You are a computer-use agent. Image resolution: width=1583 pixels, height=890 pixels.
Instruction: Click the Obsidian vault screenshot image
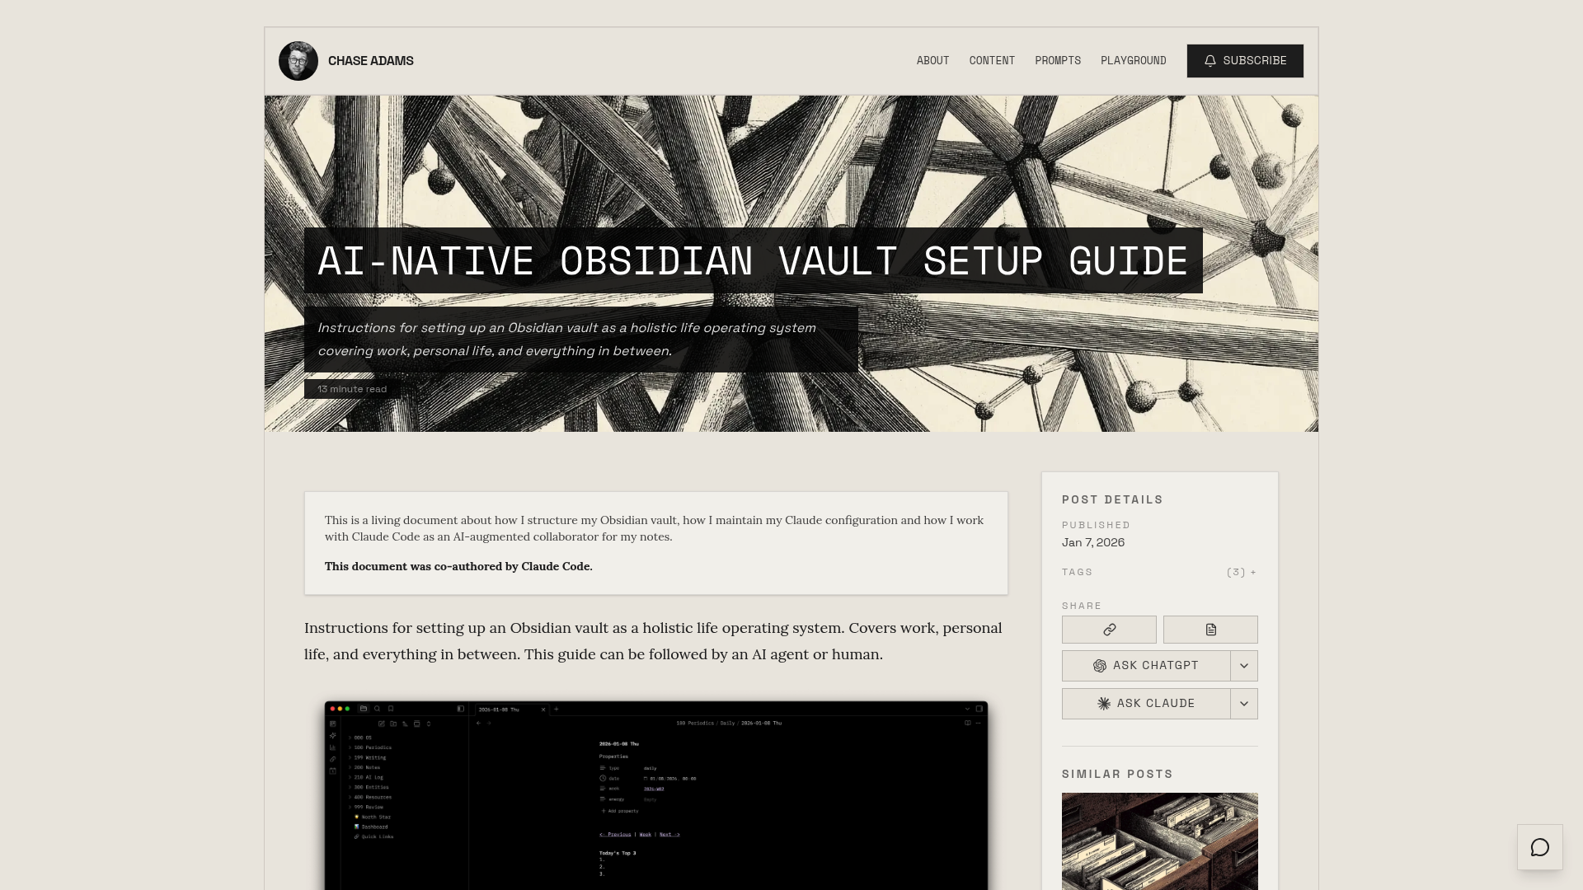(x=656, y=795)
